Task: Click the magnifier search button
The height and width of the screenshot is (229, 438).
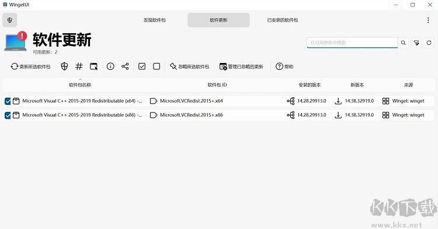Action: pos(404,43)
